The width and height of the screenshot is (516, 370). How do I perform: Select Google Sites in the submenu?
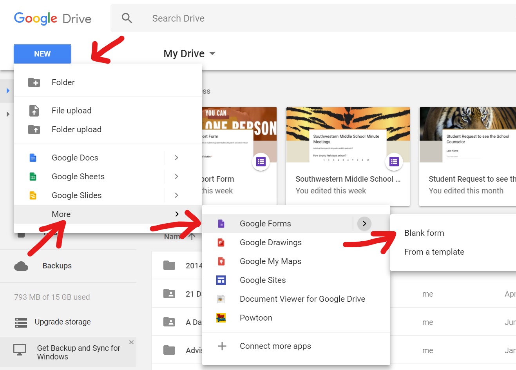tap(296, 280)
